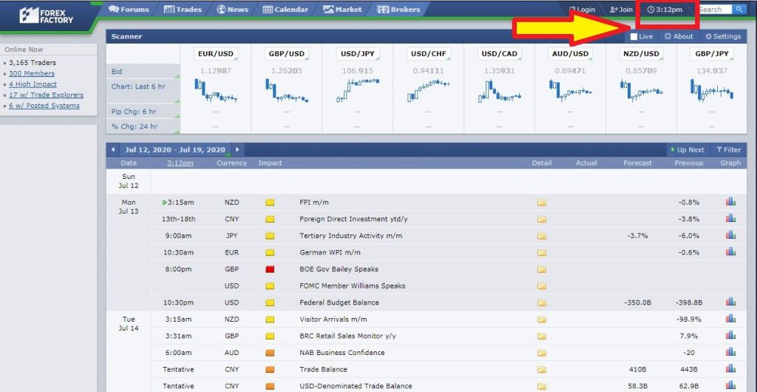Click the 3:12pm time column header

180,163
